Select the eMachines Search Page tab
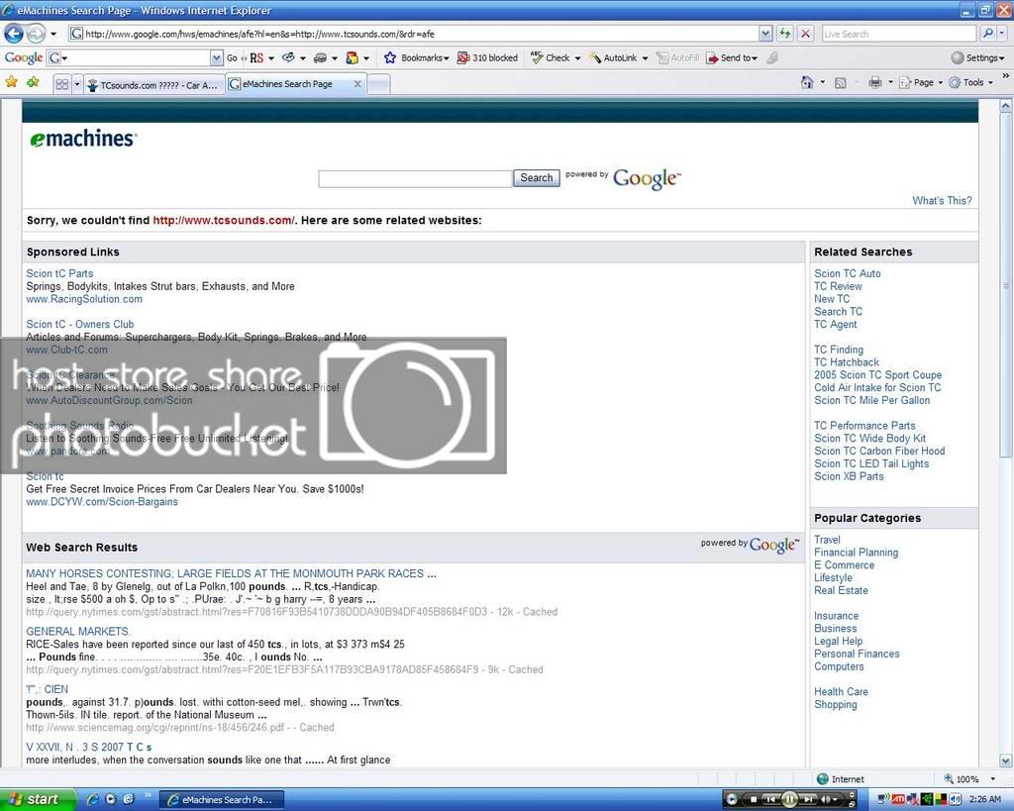 287,84
